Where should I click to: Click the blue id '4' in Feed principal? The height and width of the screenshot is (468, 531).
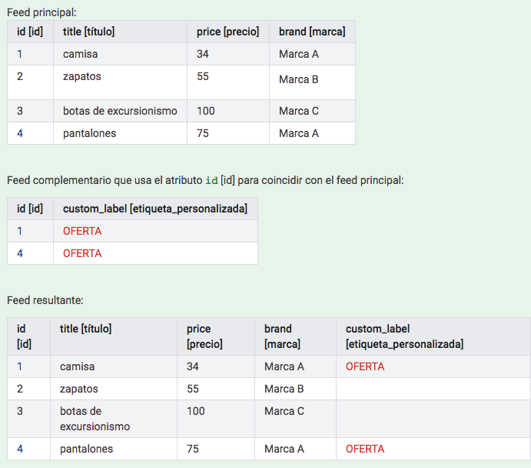tap(20, 133)
